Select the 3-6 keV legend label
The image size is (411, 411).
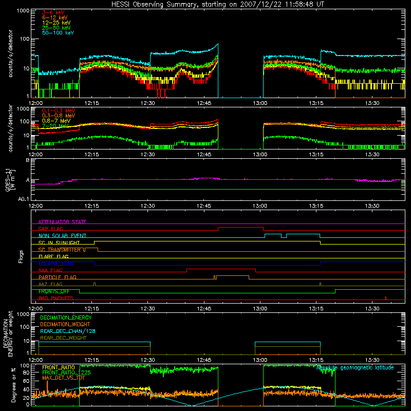pos(53,12)
